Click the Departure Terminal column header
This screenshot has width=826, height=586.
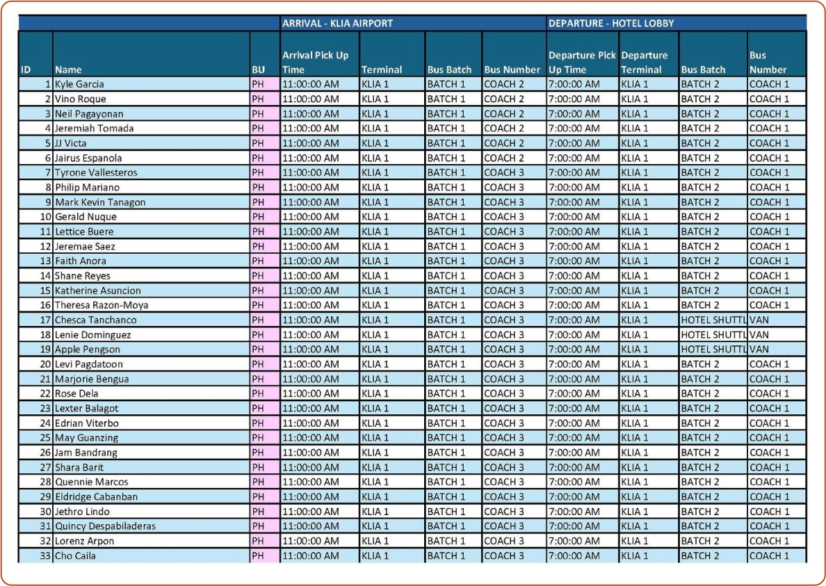pyautogui.click(x=648, y=62)
